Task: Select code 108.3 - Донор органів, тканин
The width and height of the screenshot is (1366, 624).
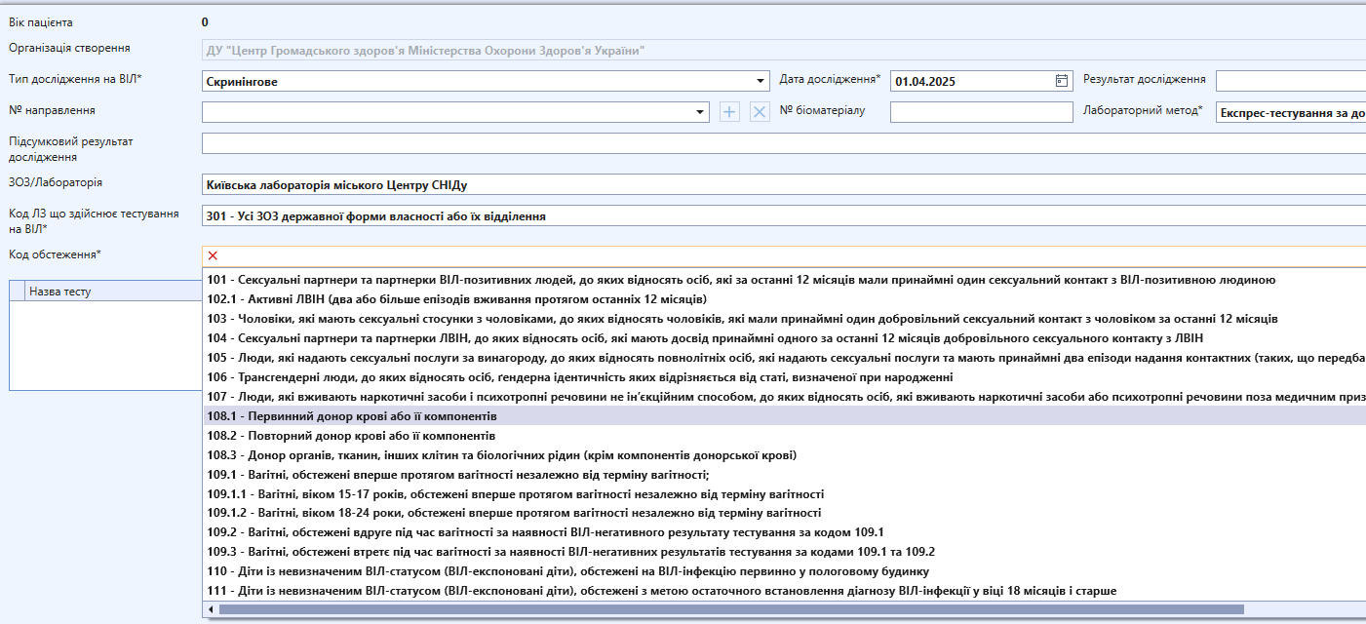Action: pos(784,455)
